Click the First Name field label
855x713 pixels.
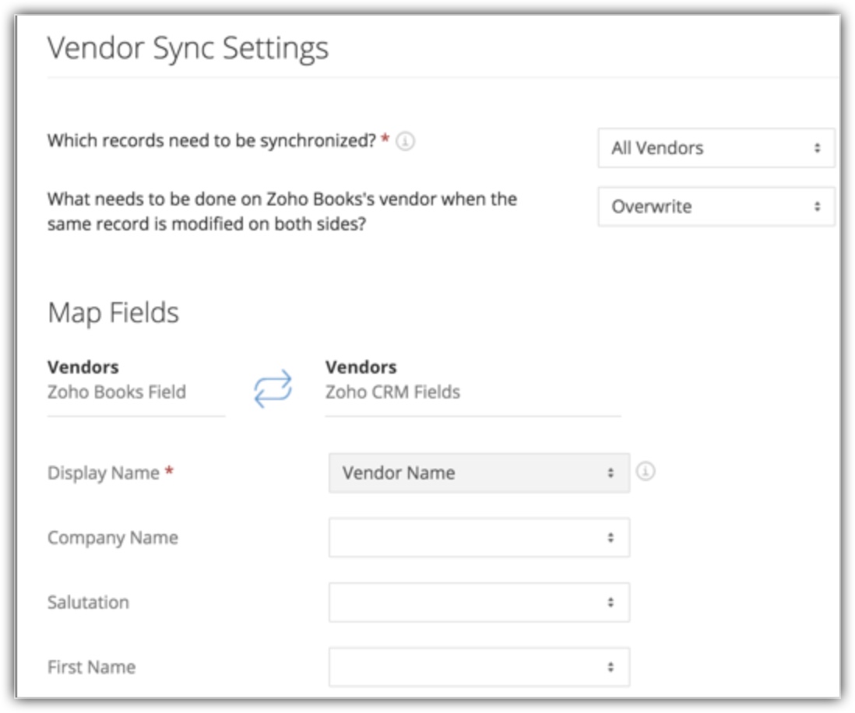[92, 666]
